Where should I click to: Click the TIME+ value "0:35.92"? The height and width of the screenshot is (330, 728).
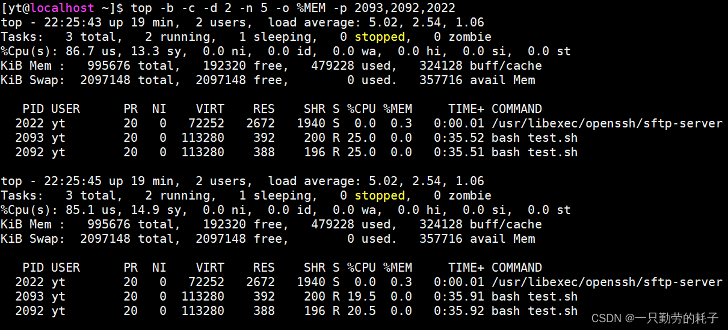click(x=459, y=311)
